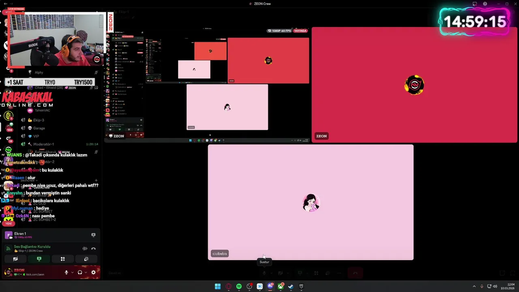The width and height of the screenshot is (519, 292).
Task: Open Xbox app from taskbar
Action: click(281, 286)
